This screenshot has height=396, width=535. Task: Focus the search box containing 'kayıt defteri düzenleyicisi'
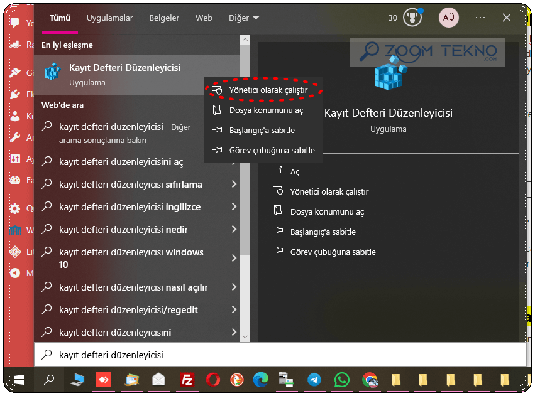click(280, 355)
